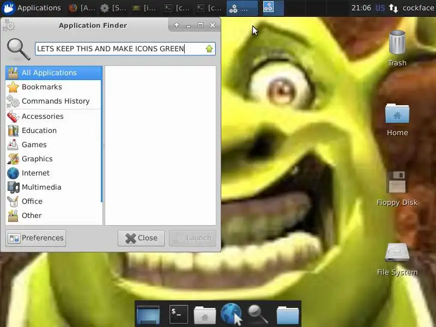
Task: Click the category list vertical scrollbar
Action: [x=102, y=135]
